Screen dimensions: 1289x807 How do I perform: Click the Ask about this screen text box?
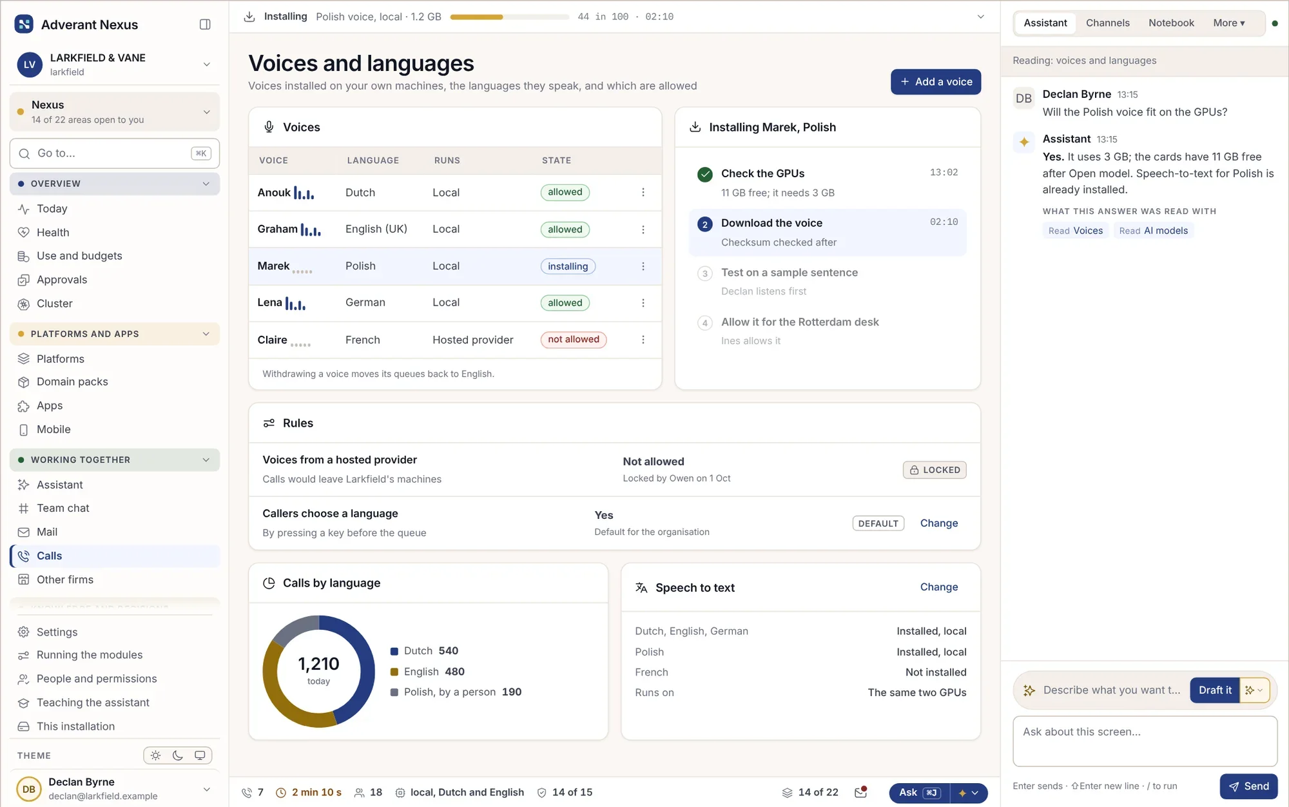coord(1145,741)
